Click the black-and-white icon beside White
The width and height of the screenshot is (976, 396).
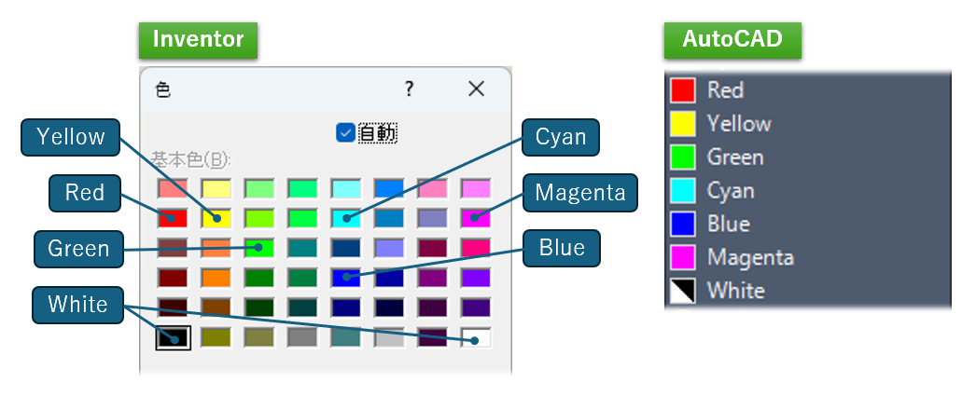(683, 291)
